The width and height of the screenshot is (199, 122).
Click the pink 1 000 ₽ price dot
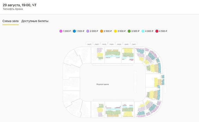click(61, 31)
